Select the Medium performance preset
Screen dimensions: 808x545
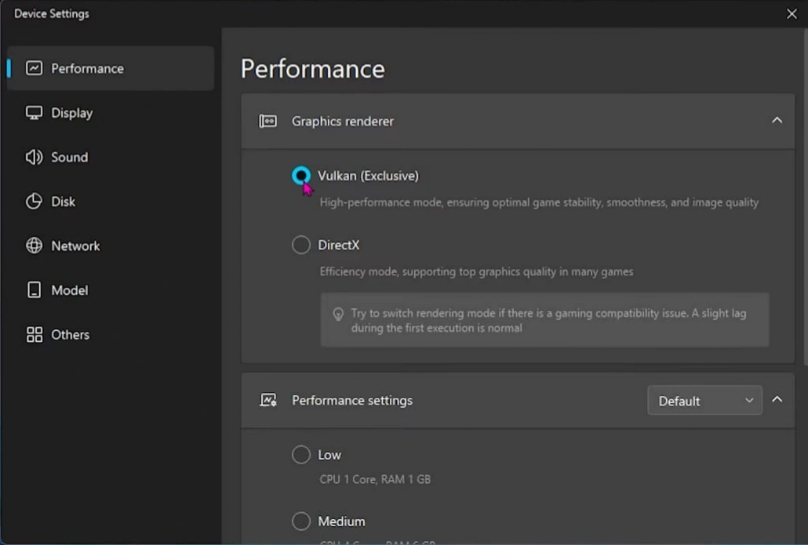click(x=300, y=521)
